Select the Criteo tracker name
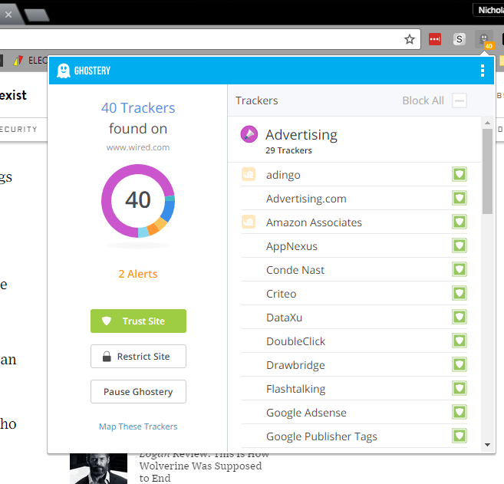This screenshot has width=504, height=484. pos(282,294)
